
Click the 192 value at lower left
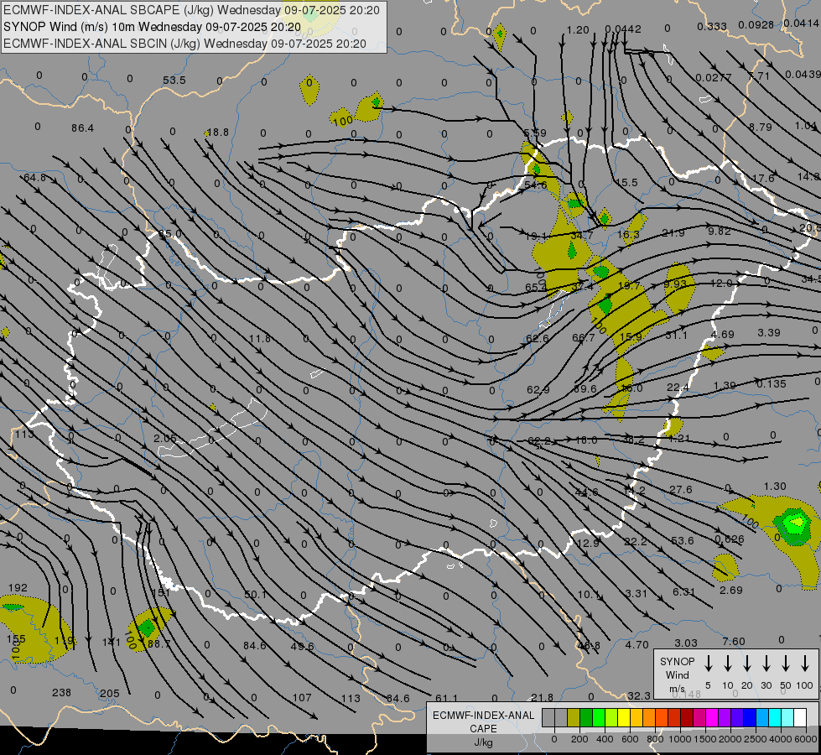click(x=18, y=588)
